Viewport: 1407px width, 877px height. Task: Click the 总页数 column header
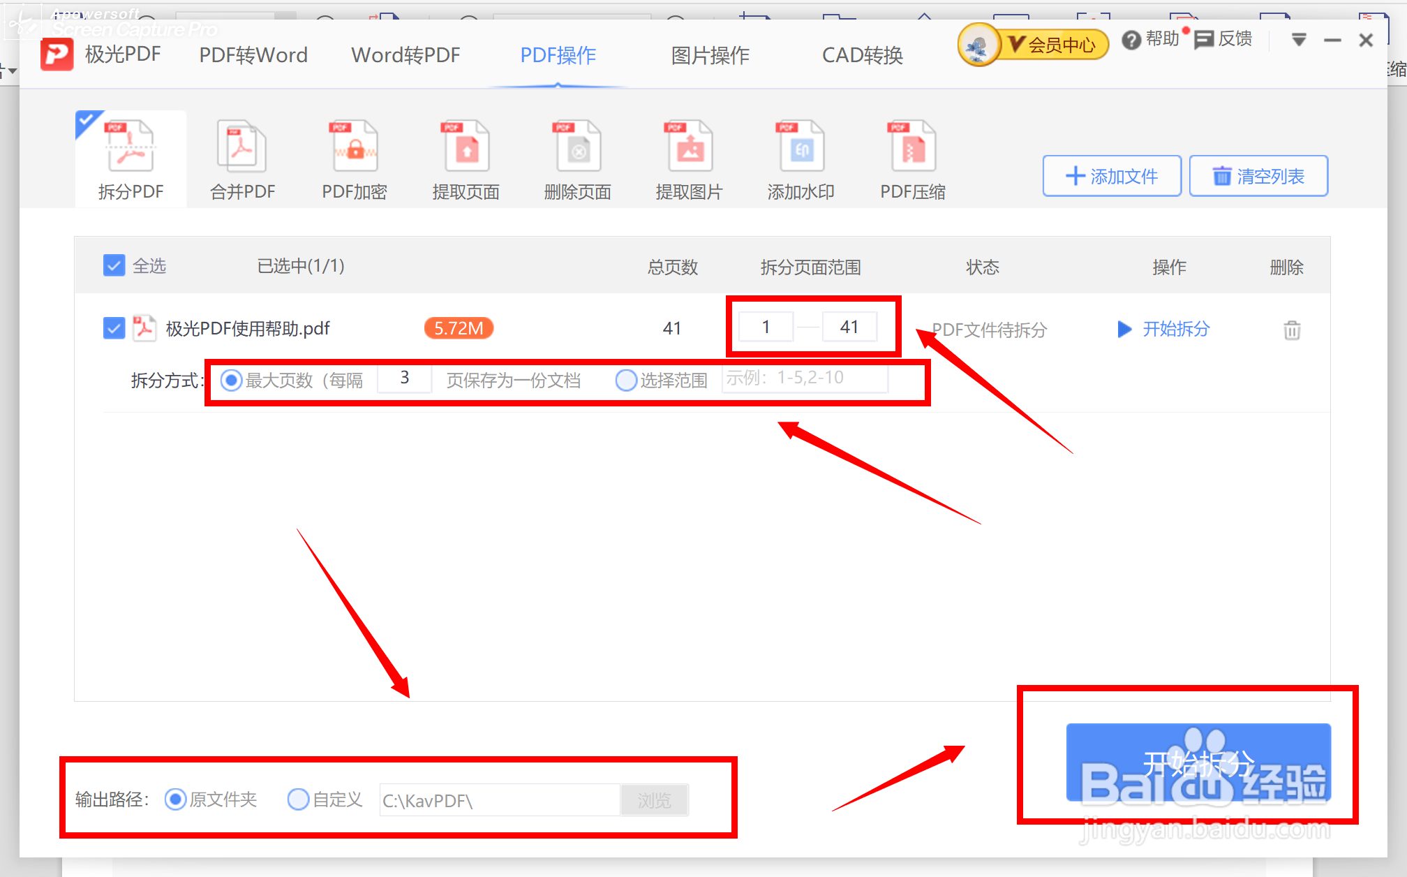[673, 267]
